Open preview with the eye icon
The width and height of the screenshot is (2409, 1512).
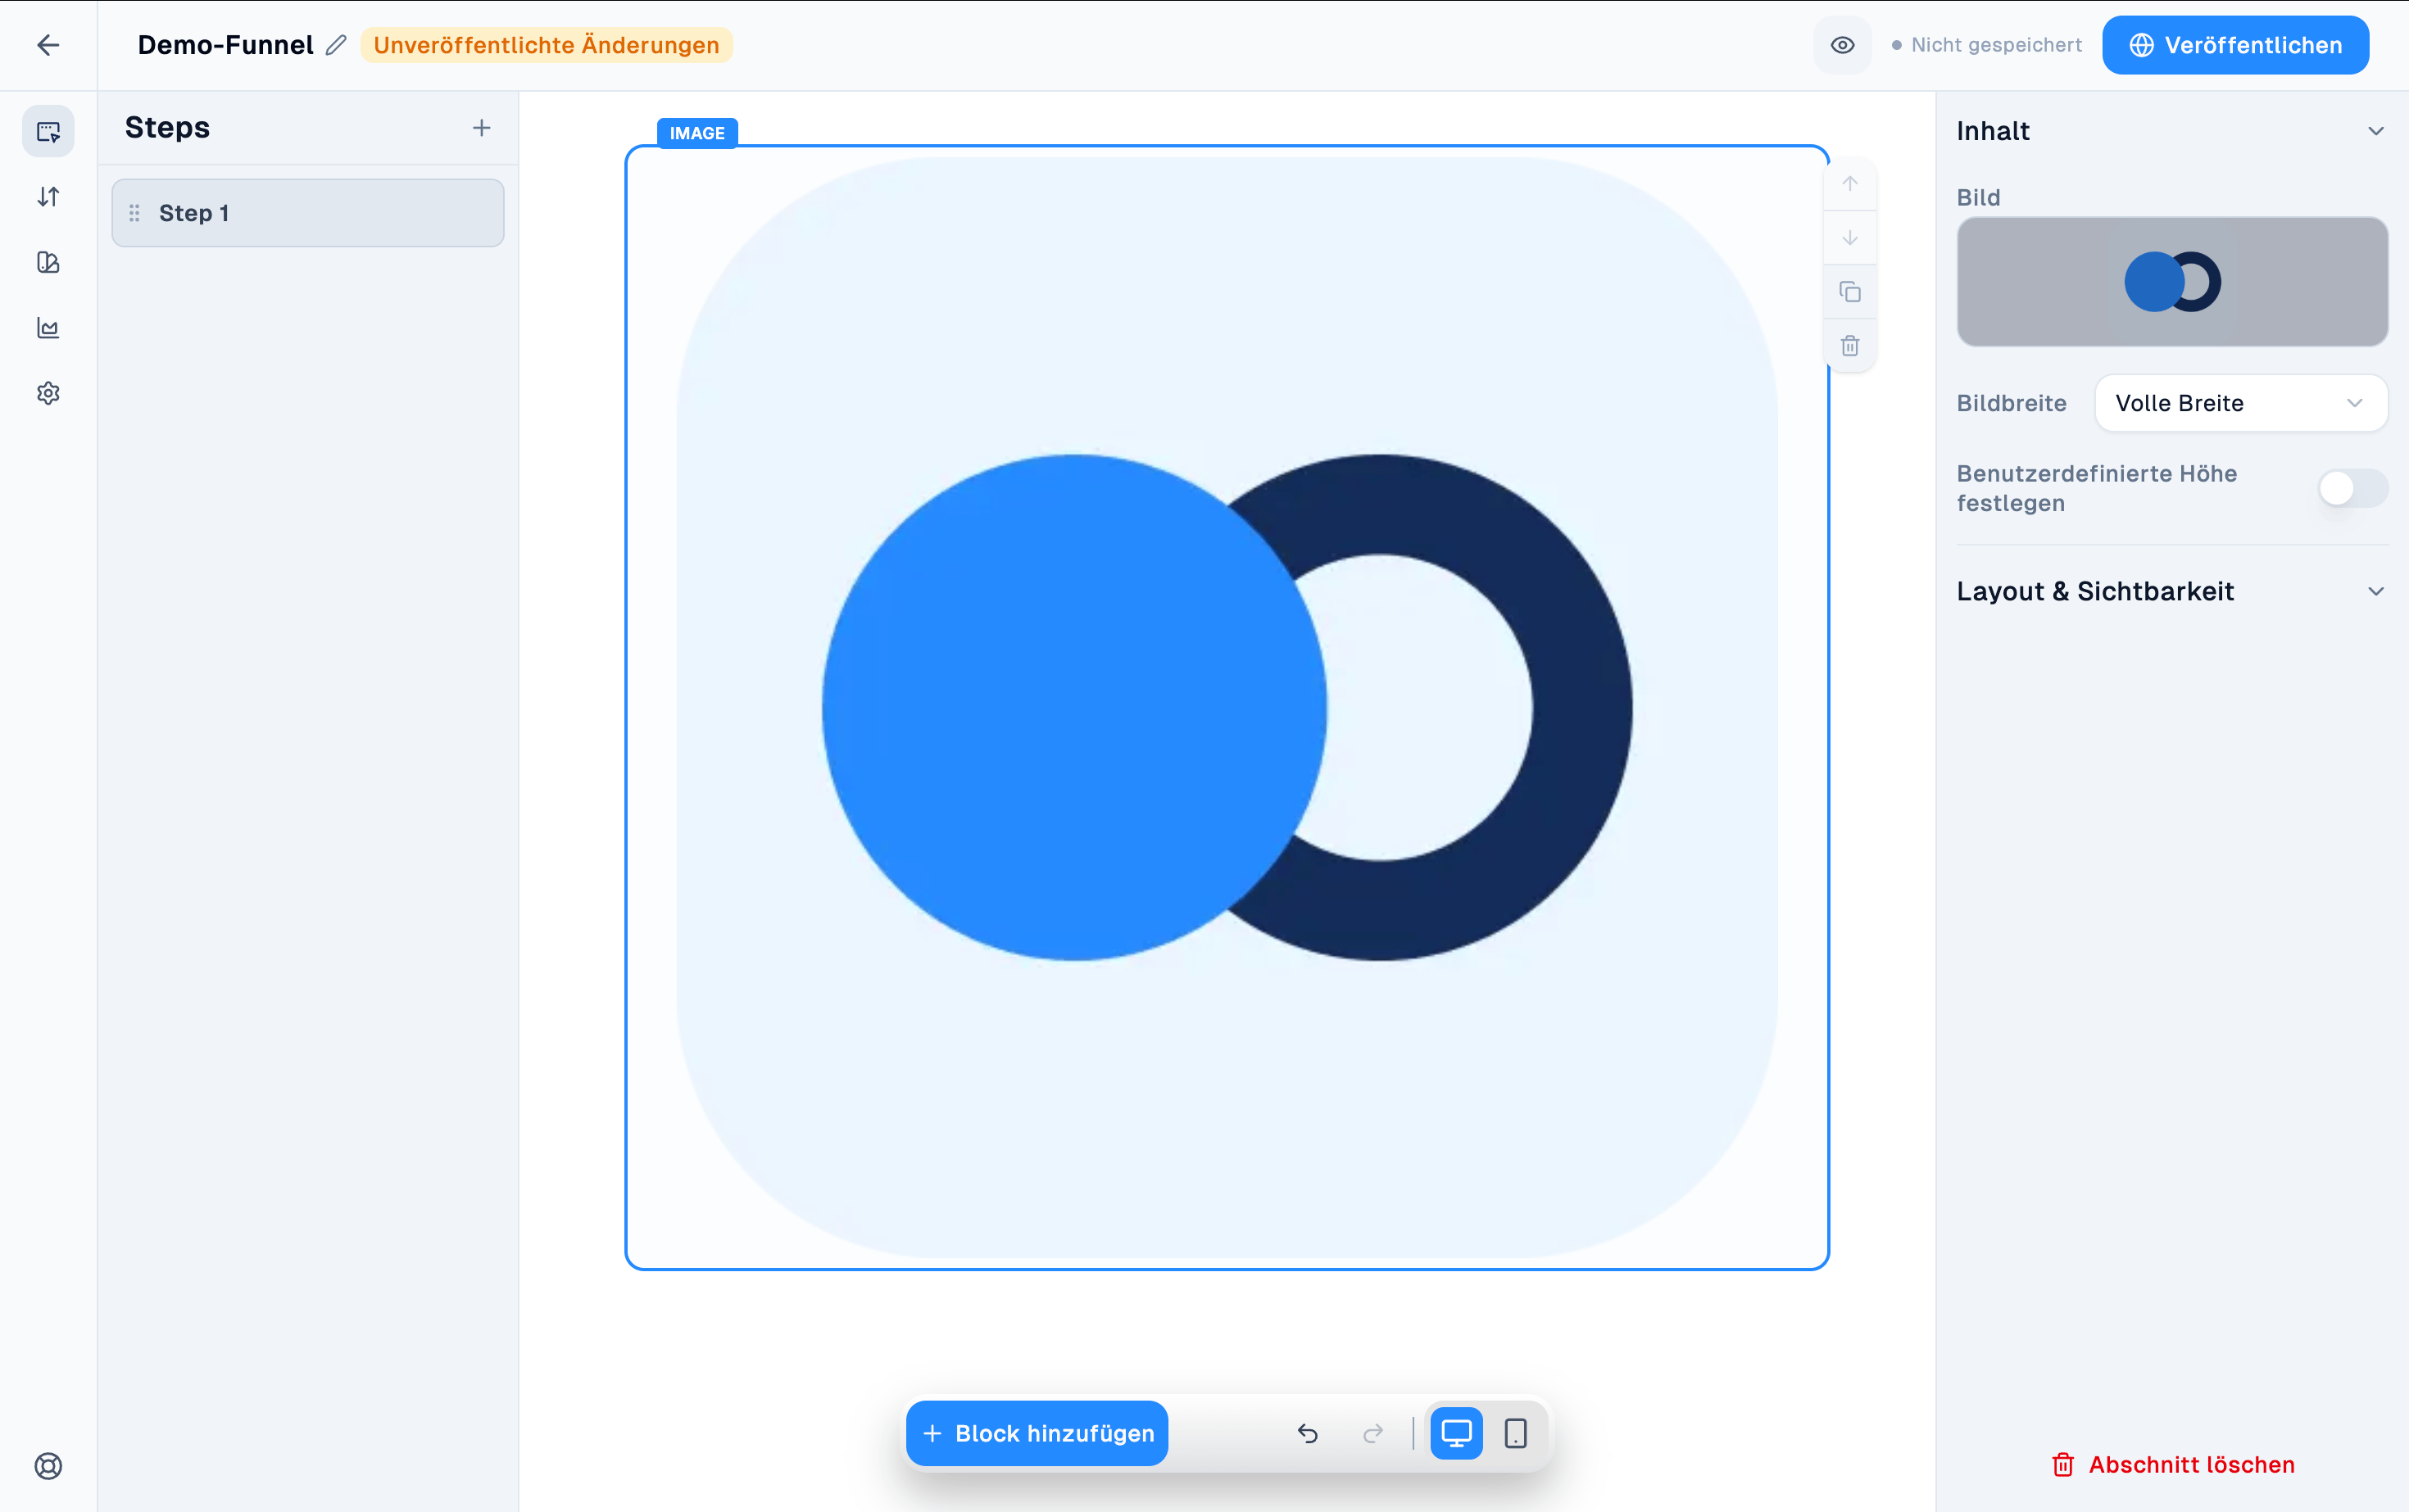pos(1842,45)
